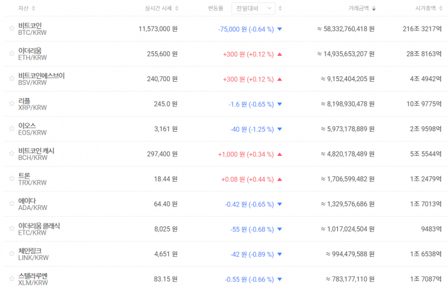The height and width of the screenshot is (290, 448).
Task: Sort by 거래금액 column arrows
Action: pos(373,8)
